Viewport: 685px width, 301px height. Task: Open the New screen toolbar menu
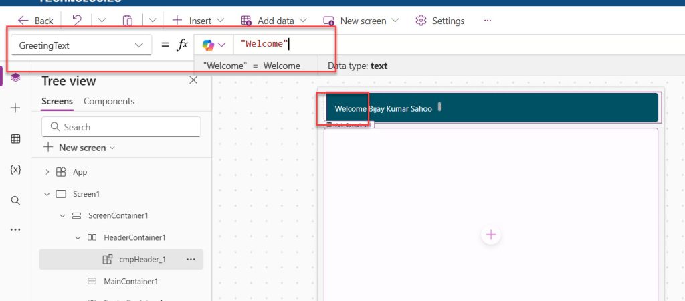coord(361,21)
